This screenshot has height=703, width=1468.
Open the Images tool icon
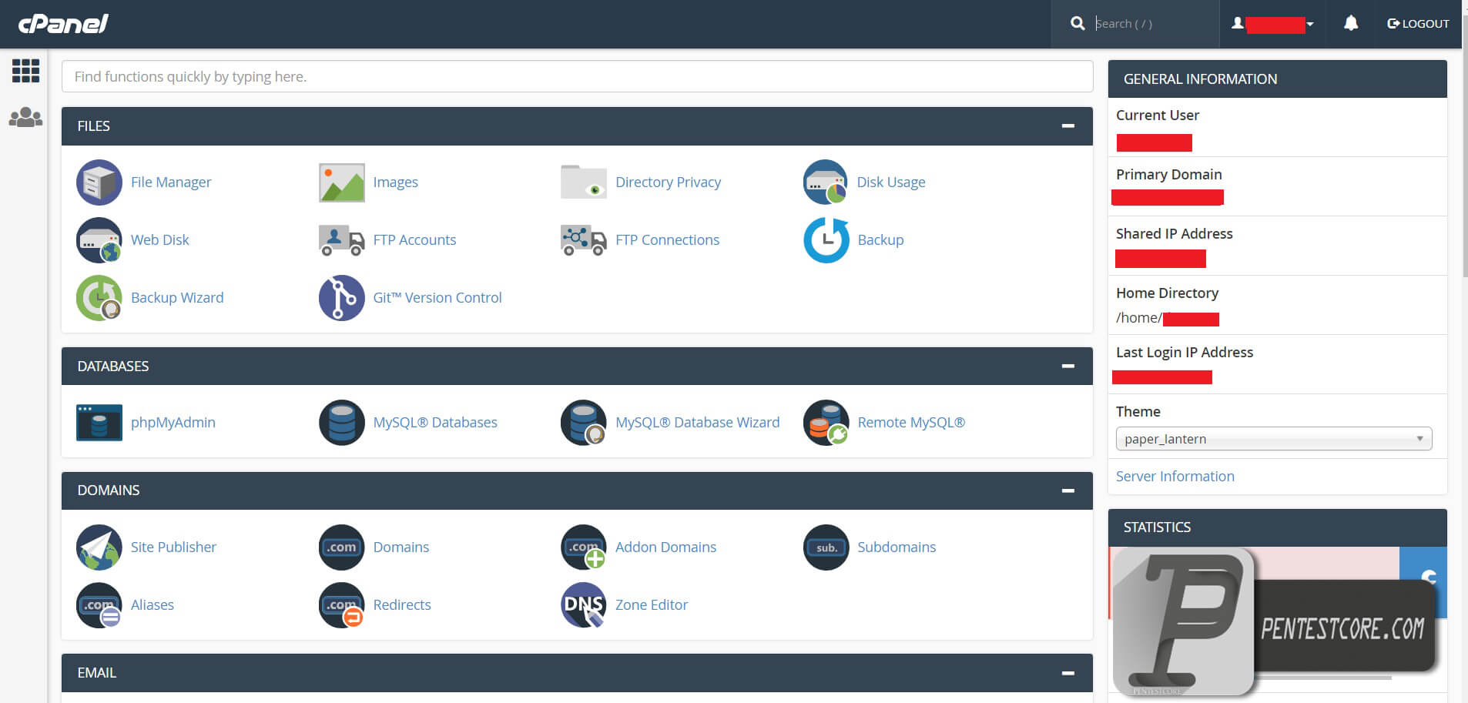(342, 182)
